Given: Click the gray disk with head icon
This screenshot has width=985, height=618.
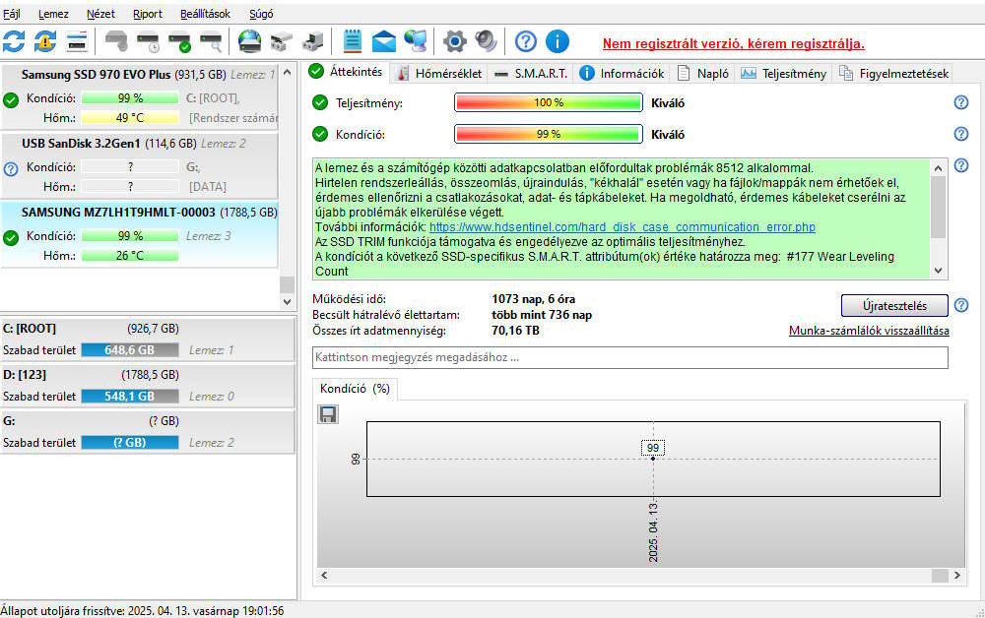Looking at the screenshot, I should [116, 41].
